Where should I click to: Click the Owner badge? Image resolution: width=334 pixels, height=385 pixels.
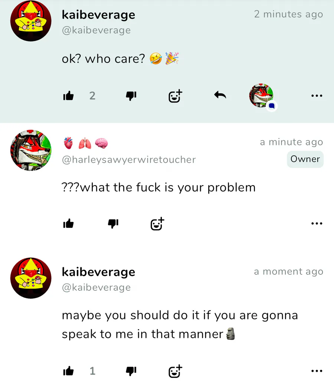click(305, 159)
